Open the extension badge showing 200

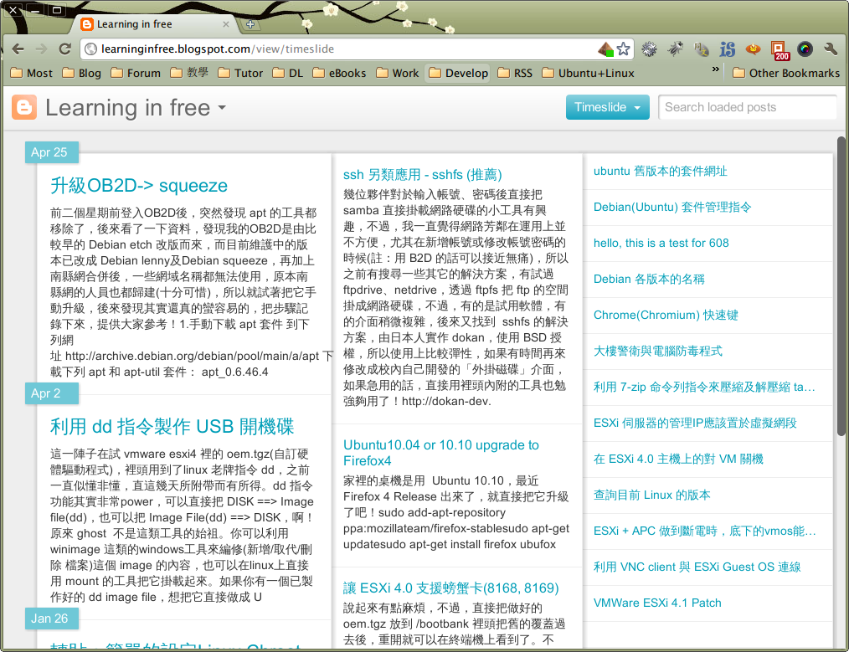tap(780, 50)
